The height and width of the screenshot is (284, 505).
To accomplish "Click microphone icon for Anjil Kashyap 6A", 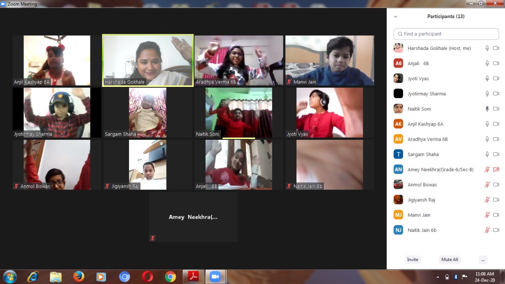I will pyautogui.click(x=487, y=124).
